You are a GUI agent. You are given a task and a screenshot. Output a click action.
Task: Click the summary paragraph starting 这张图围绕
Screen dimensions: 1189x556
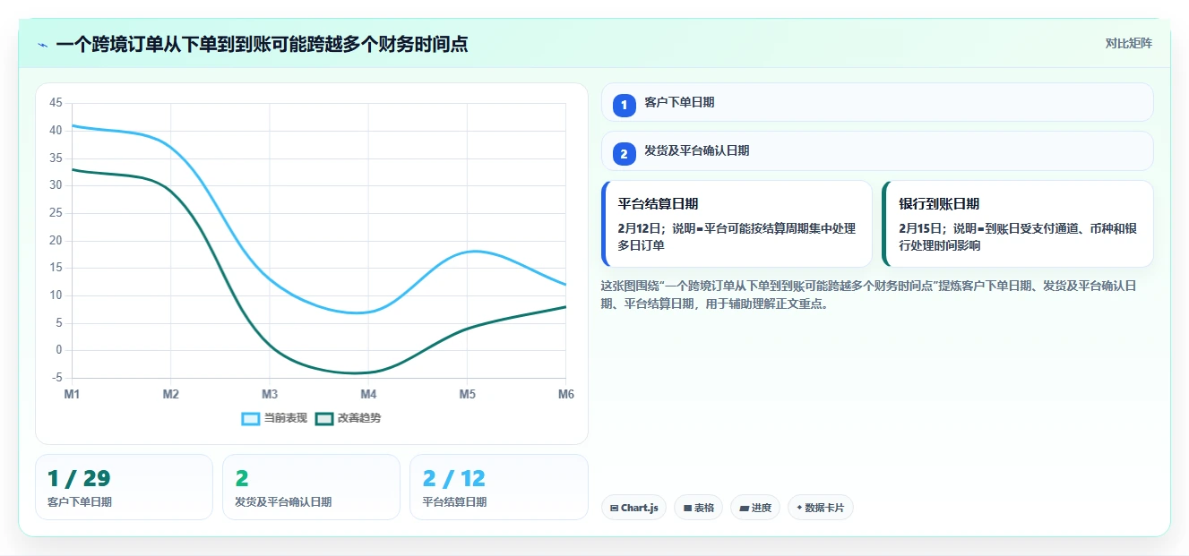pyautogui.click(x=869, y=295)
